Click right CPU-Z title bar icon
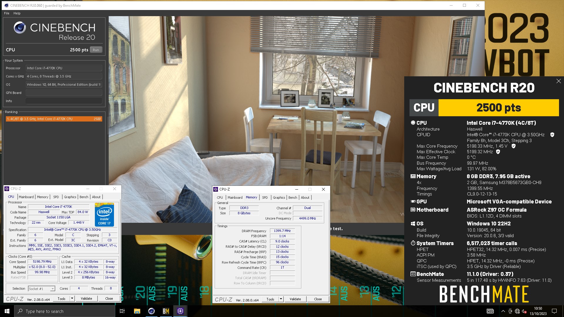 tap(216, 189)
